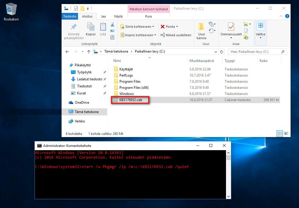299x208 pixels.
Task: Click command prompt scroll down arrow
Action: [x=228, y=197]
